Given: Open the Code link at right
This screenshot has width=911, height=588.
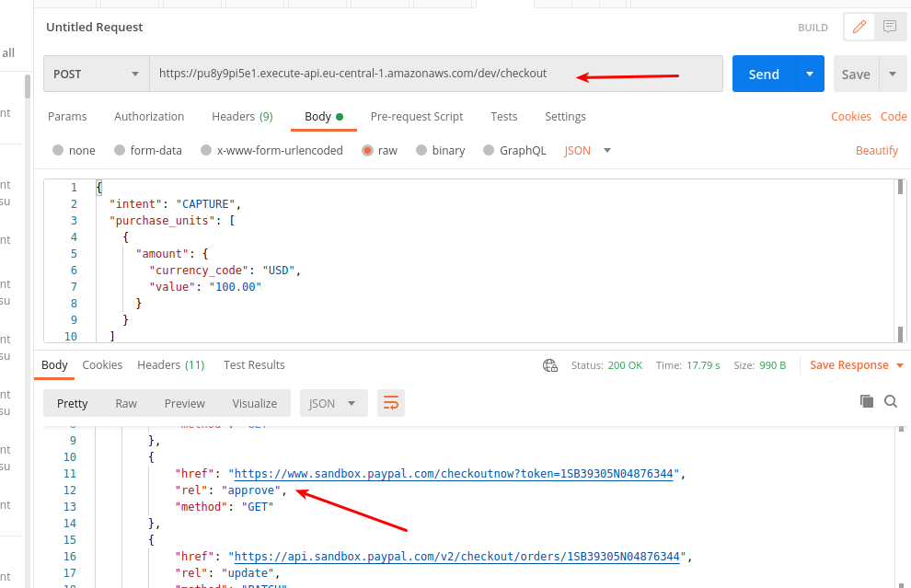Looking at the screenshot, I should pyautogui.click(x=894, y=117).
